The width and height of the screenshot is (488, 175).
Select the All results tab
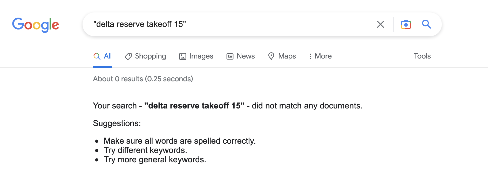tap(108, 56)
